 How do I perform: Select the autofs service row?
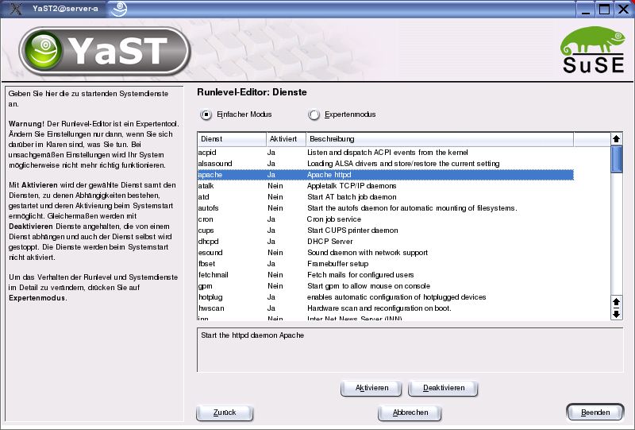pyautogui.click(x=385, y=208)
